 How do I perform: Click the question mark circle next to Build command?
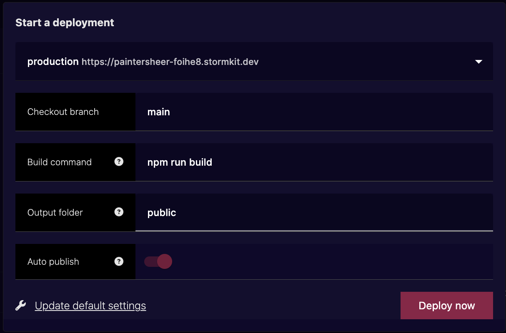pos(119,162)
